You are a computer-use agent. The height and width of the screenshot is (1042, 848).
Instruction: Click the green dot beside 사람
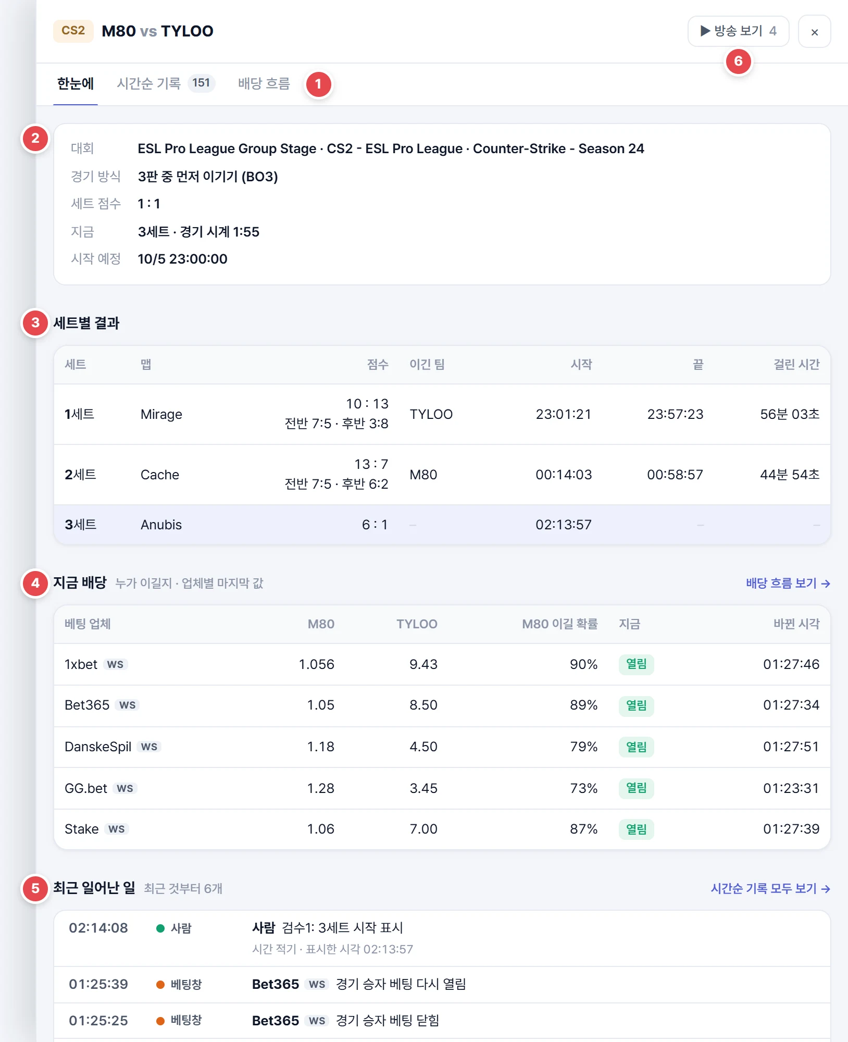click(x=160, y=928)
